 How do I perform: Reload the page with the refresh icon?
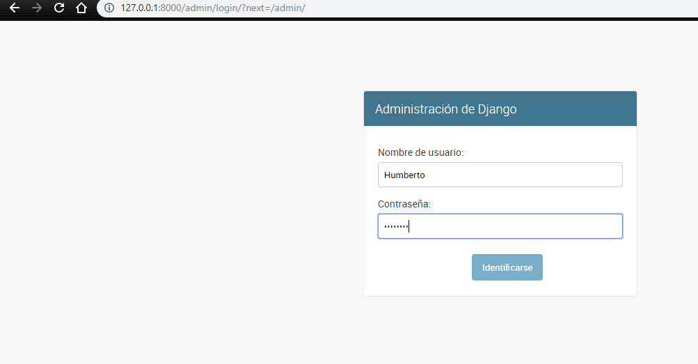(x=58, y=8)
